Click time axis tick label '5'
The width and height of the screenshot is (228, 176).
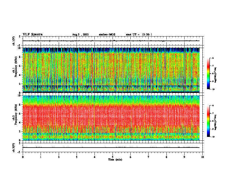(x=113, y=157)
